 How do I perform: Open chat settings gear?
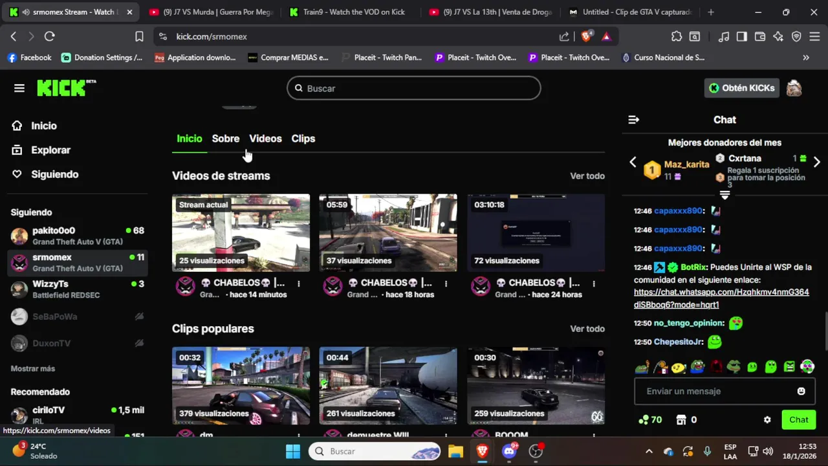coord(767,419)
